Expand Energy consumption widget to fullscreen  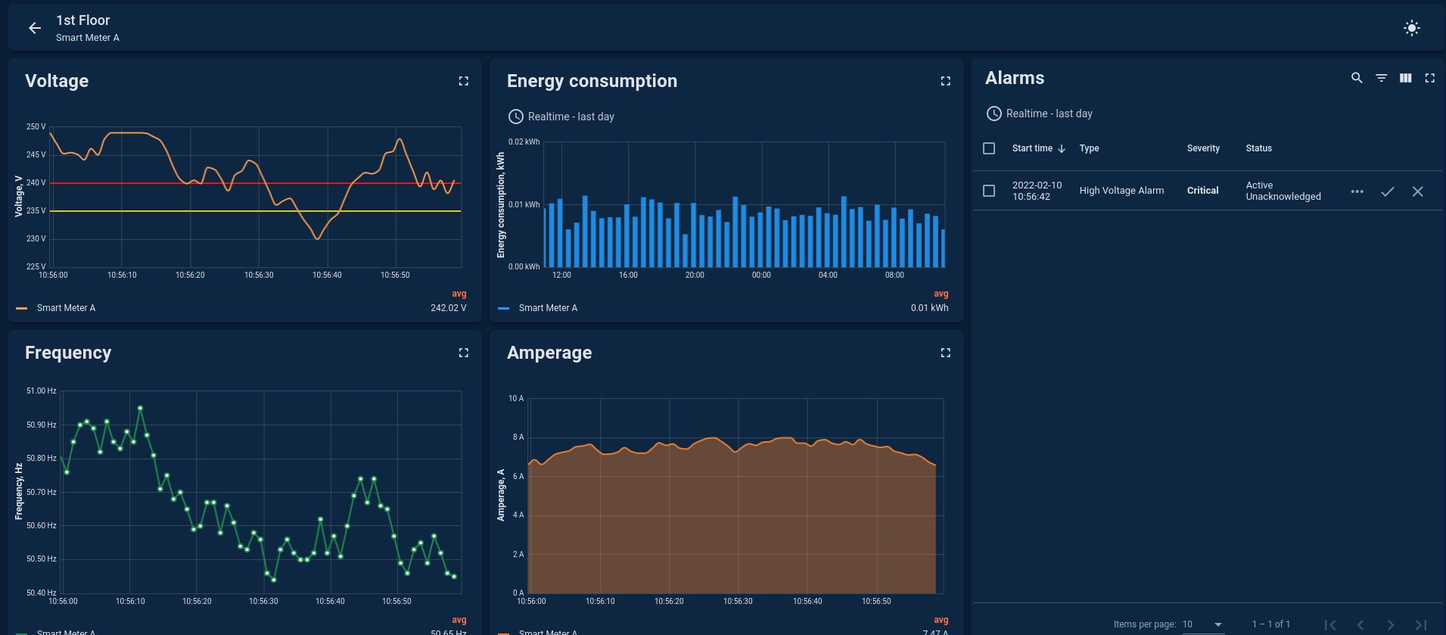tap(945, 81)
